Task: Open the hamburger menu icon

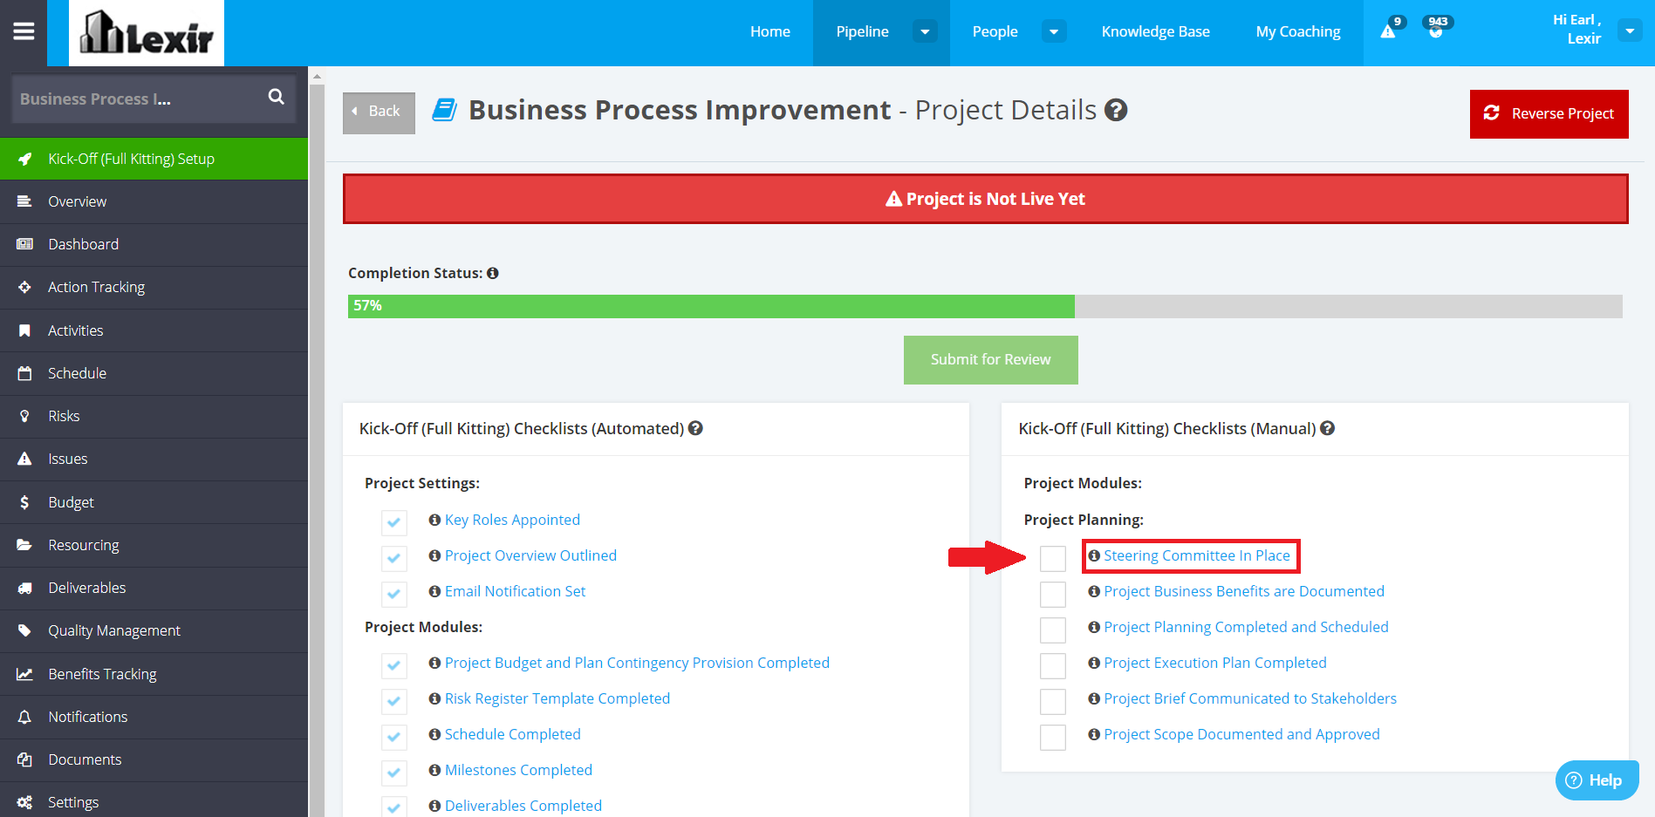Action: tap(24, 31)
